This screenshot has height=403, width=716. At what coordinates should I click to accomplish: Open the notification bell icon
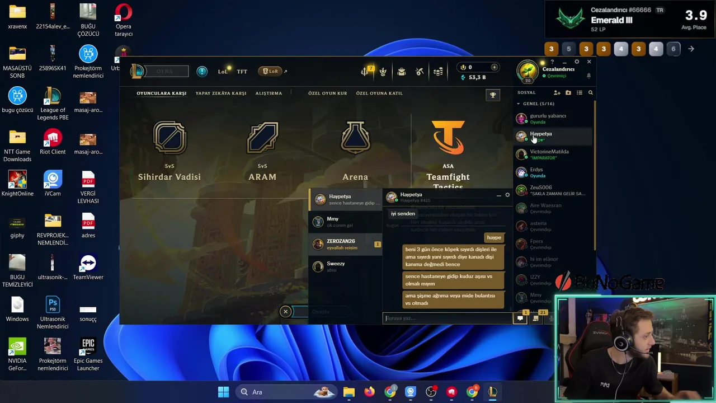point(588,76)
